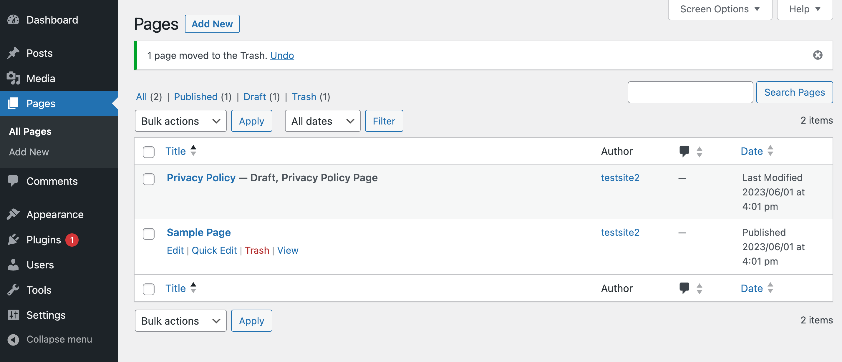This screenshot has width=842, height=362.
Task: Toggle the select-all checkbox in the table header
Action: tap(148, 152)
